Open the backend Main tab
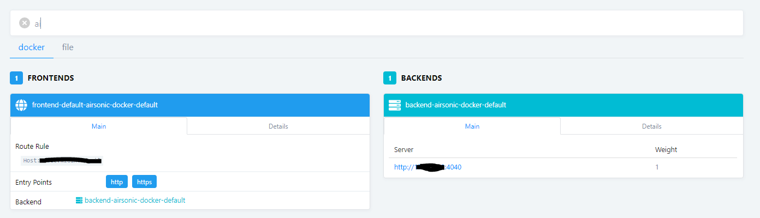The width and height of the screenshot is (760, 218). [472, 126]
